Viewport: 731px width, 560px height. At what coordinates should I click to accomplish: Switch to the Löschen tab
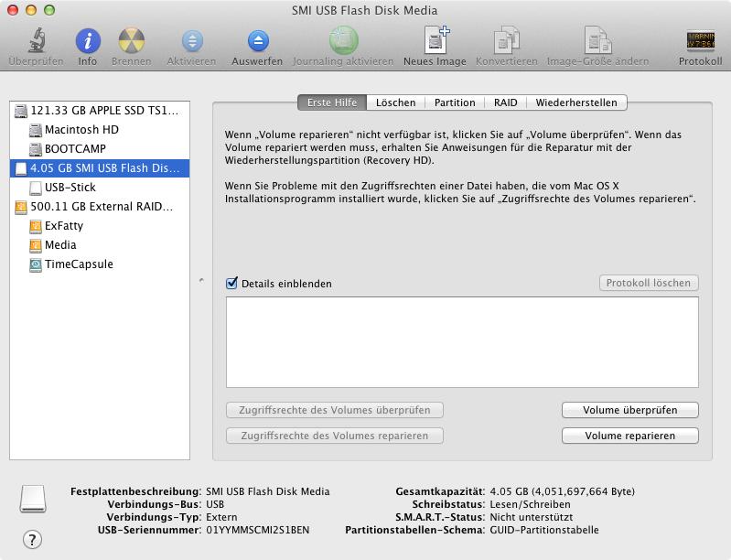pyautogui.click(x=396, y=102)
